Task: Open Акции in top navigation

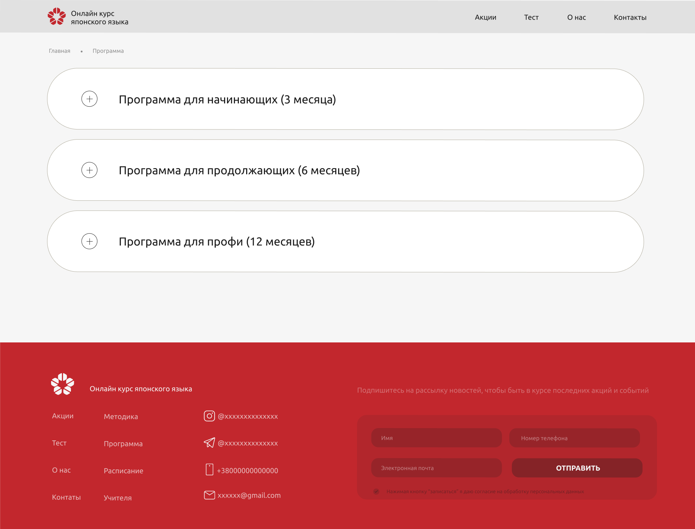Action: [x=485, y=17]
